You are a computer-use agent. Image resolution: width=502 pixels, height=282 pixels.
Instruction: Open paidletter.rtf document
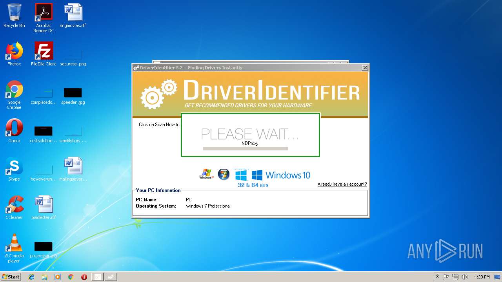click(44, 208)
